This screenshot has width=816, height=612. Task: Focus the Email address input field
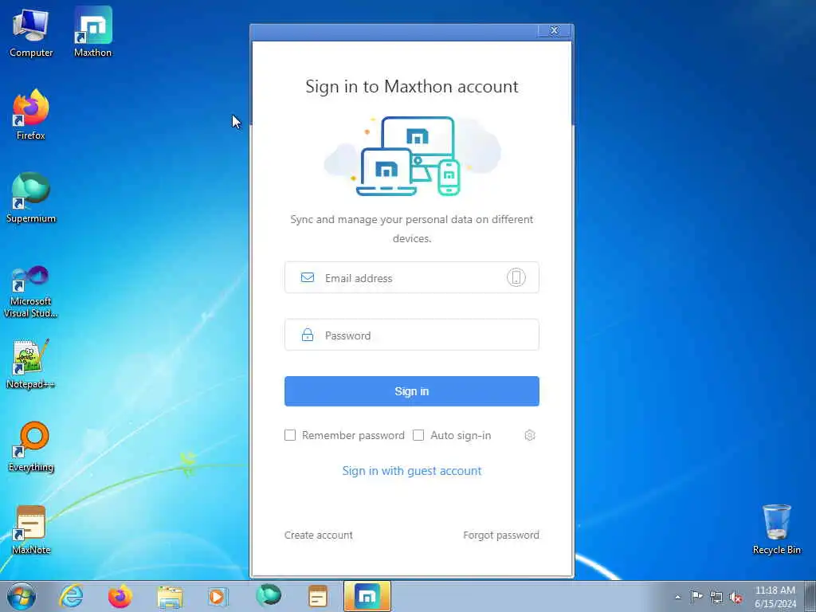tap(412, 277)
